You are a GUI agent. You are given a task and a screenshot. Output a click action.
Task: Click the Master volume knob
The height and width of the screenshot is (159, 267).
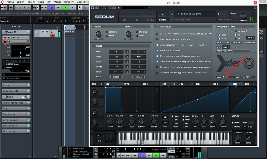(244, 16)
